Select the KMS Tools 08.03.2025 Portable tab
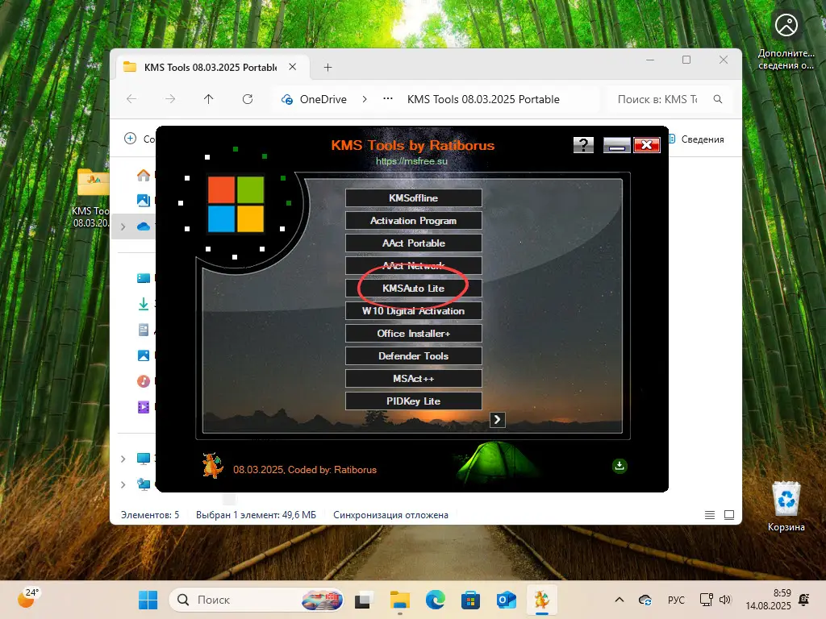Viewport: 826px width, 619px height. pos(210,68)
